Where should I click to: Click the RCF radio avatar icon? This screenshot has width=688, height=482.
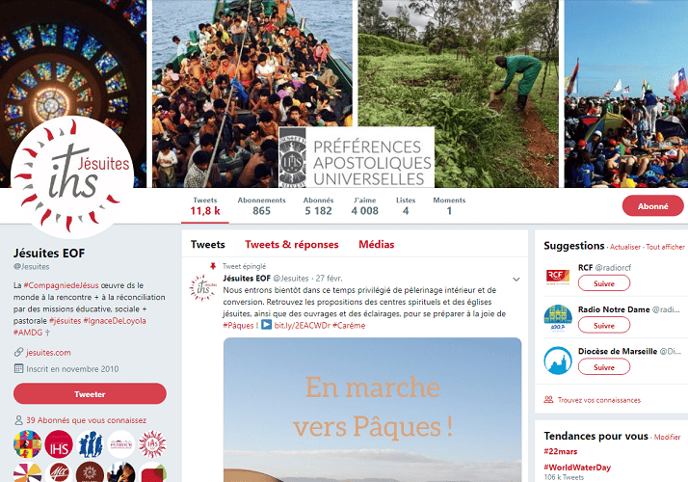click(558, 277)
